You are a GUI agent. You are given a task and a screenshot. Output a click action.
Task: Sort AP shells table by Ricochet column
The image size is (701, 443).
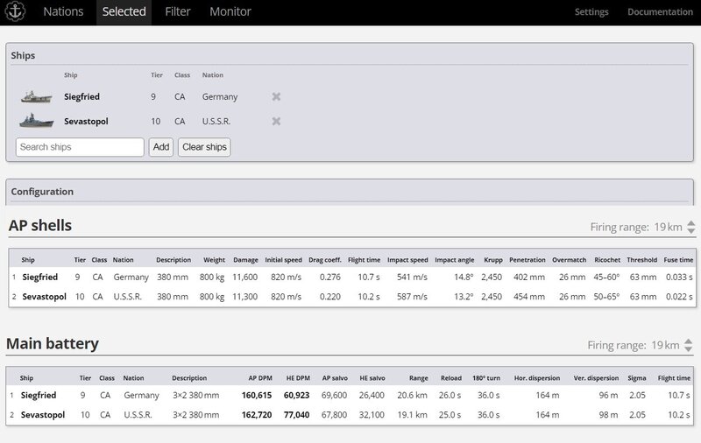pos(607,260)
